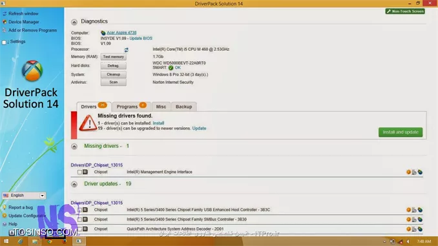Viewport: 438px width, 246px height.
Task: Click file icon on USB Enhanced Host Controller row
Action: click(414, 210)
